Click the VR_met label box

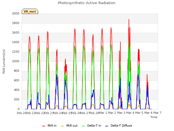(30, 11)
